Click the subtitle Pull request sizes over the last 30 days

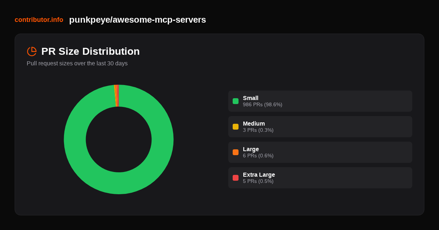coord(77,63)
